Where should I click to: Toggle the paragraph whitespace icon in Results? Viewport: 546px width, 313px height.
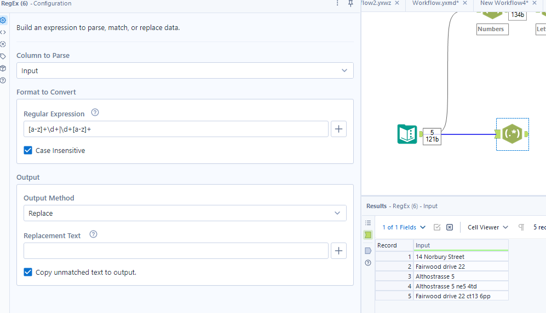pos(521,227)
